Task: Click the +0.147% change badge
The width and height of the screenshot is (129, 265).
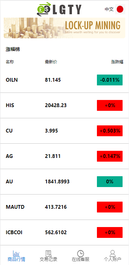Action: click(x=110, y=156)
